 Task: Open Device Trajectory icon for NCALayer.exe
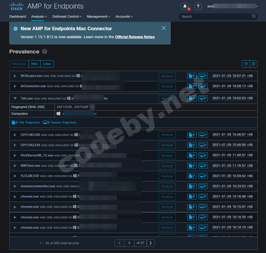point(203,76)
